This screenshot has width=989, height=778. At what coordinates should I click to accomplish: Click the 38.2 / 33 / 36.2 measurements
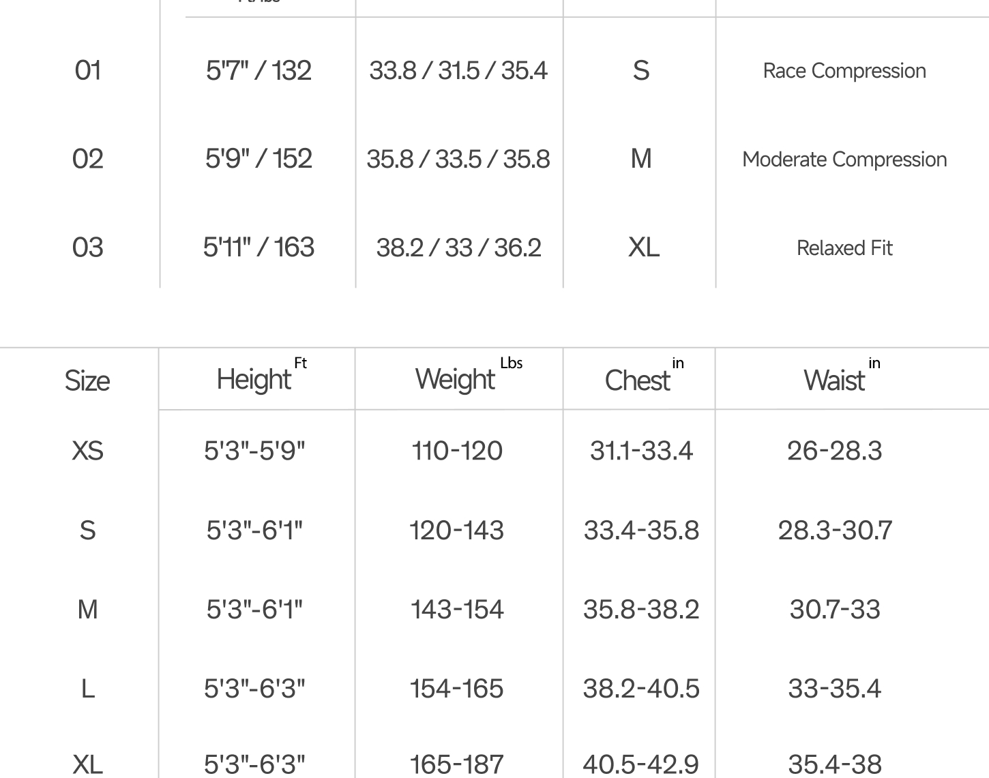click(458, 248)
